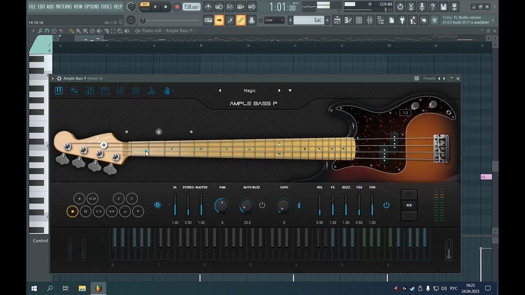This screenshot has width=525, height=295.
Task: Open Windows taskbar search
Action: pos(50,288)
